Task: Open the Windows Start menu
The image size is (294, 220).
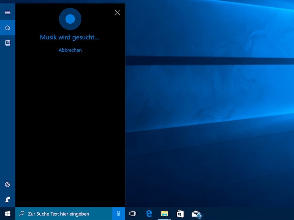Action: (7, 214)
